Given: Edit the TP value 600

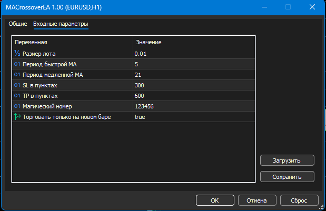Looking at the screenshot, I should (x=194, y=96).
